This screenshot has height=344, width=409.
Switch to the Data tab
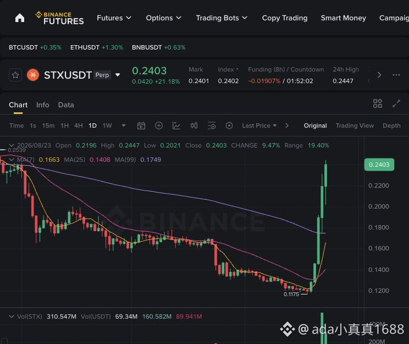pyautogui.click(x=66, y=105)
